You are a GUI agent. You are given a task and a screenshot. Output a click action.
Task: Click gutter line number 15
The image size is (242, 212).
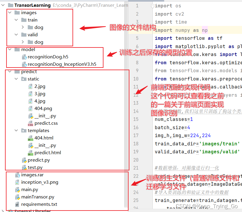click(136, 119)
